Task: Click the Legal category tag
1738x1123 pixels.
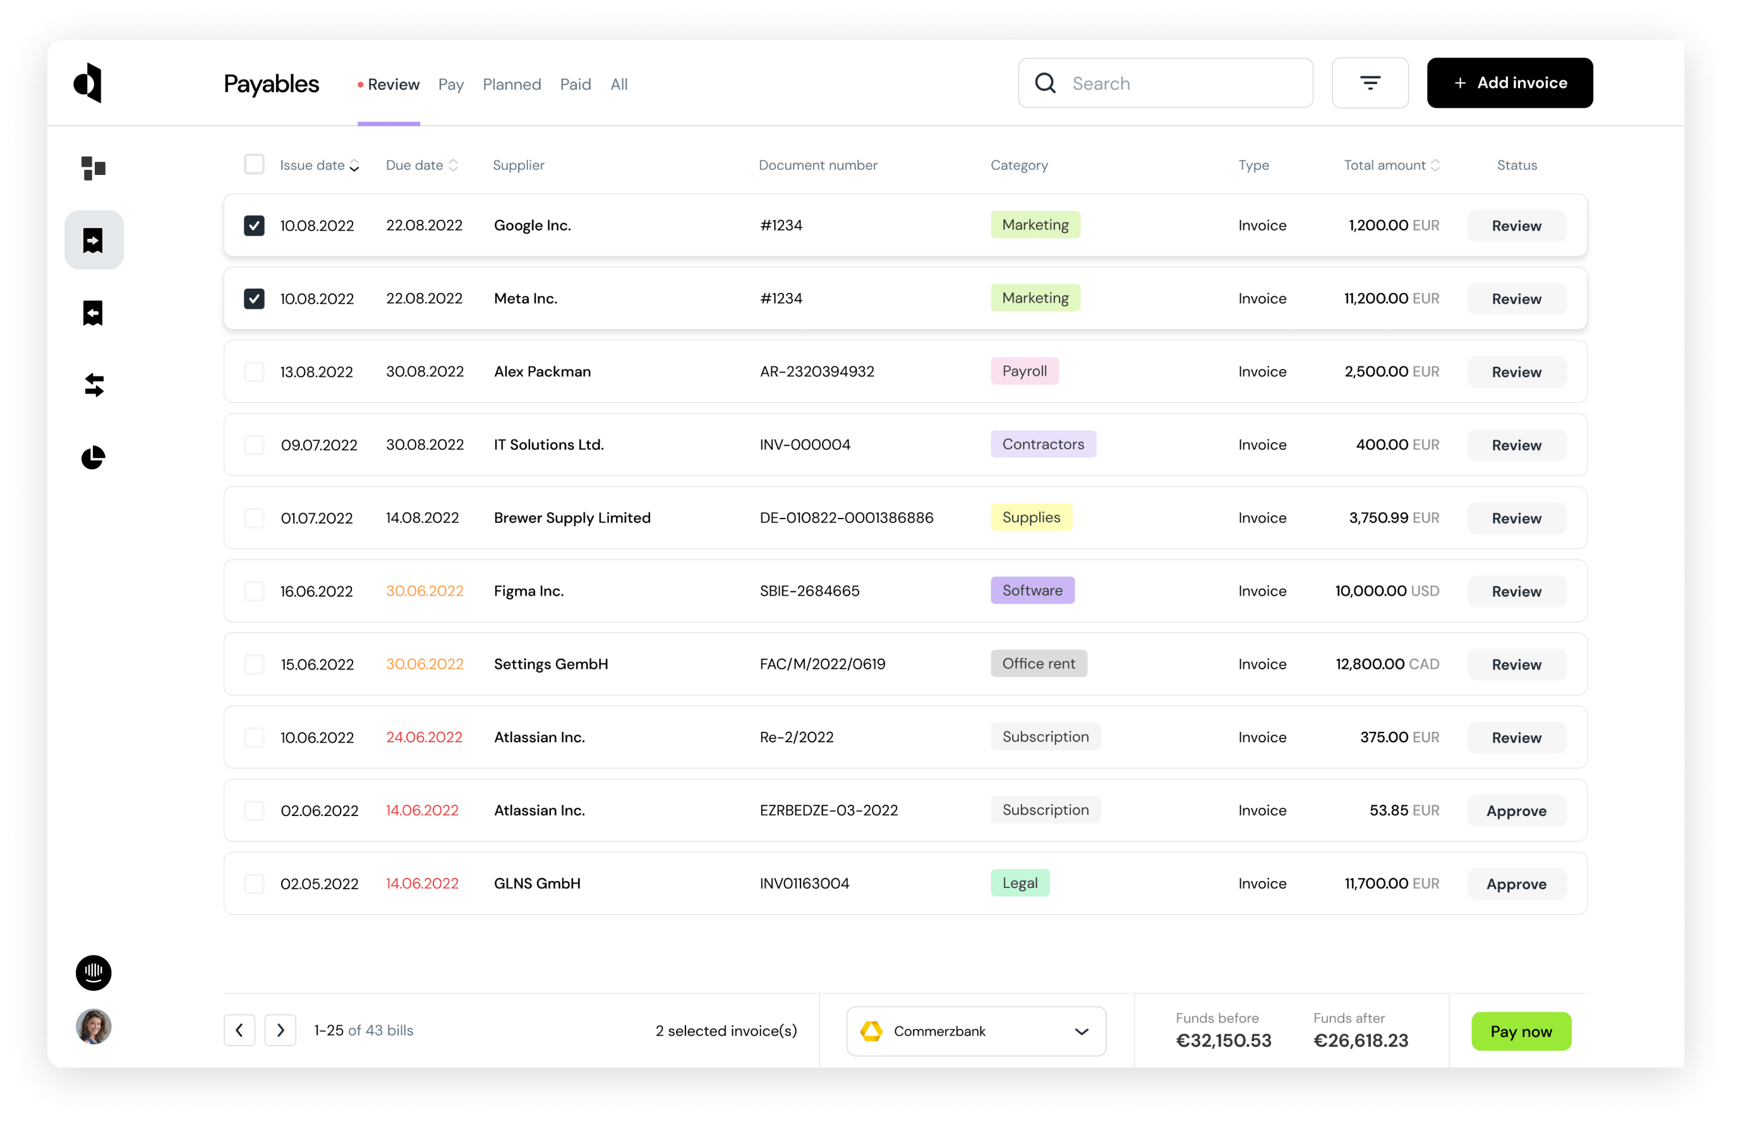Action: pyautogui.click(x=1020, y=883)
